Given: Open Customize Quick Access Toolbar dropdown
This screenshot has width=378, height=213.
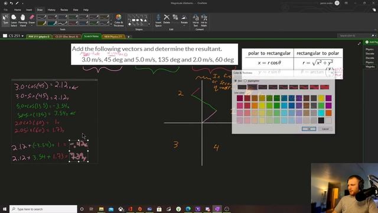Looking at the screenshot, I should [x=22, y=4].
